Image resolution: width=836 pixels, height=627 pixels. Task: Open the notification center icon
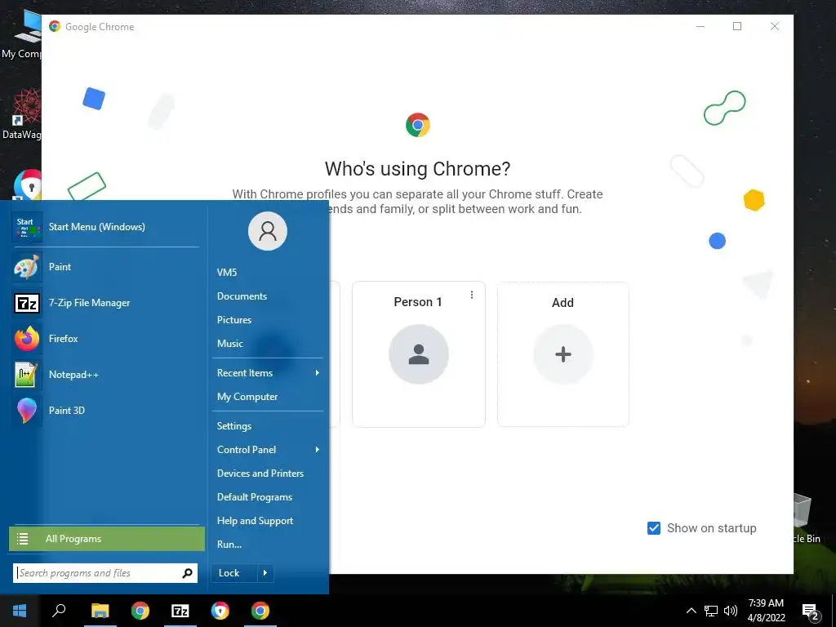click(x=811, y=612)
